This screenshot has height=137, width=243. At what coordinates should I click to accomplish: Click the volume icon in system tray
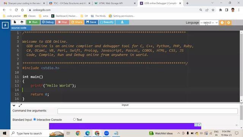pos(201,133)
